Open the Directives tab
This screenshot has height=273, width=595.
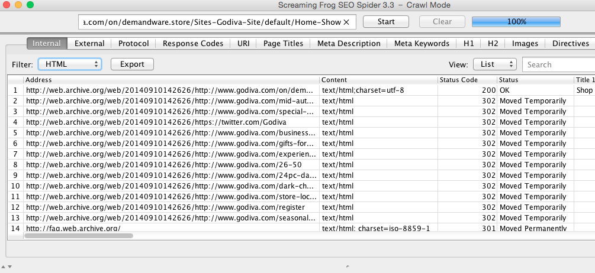570,44
